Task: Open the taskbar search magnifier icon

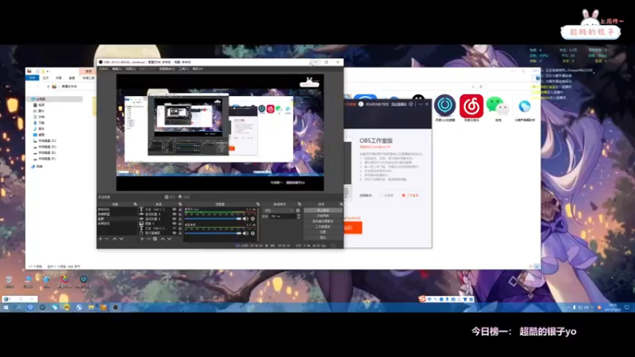Action: 18,308
